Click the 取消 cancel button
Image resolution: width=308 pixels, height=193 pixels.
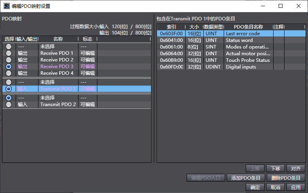[275, 188]
